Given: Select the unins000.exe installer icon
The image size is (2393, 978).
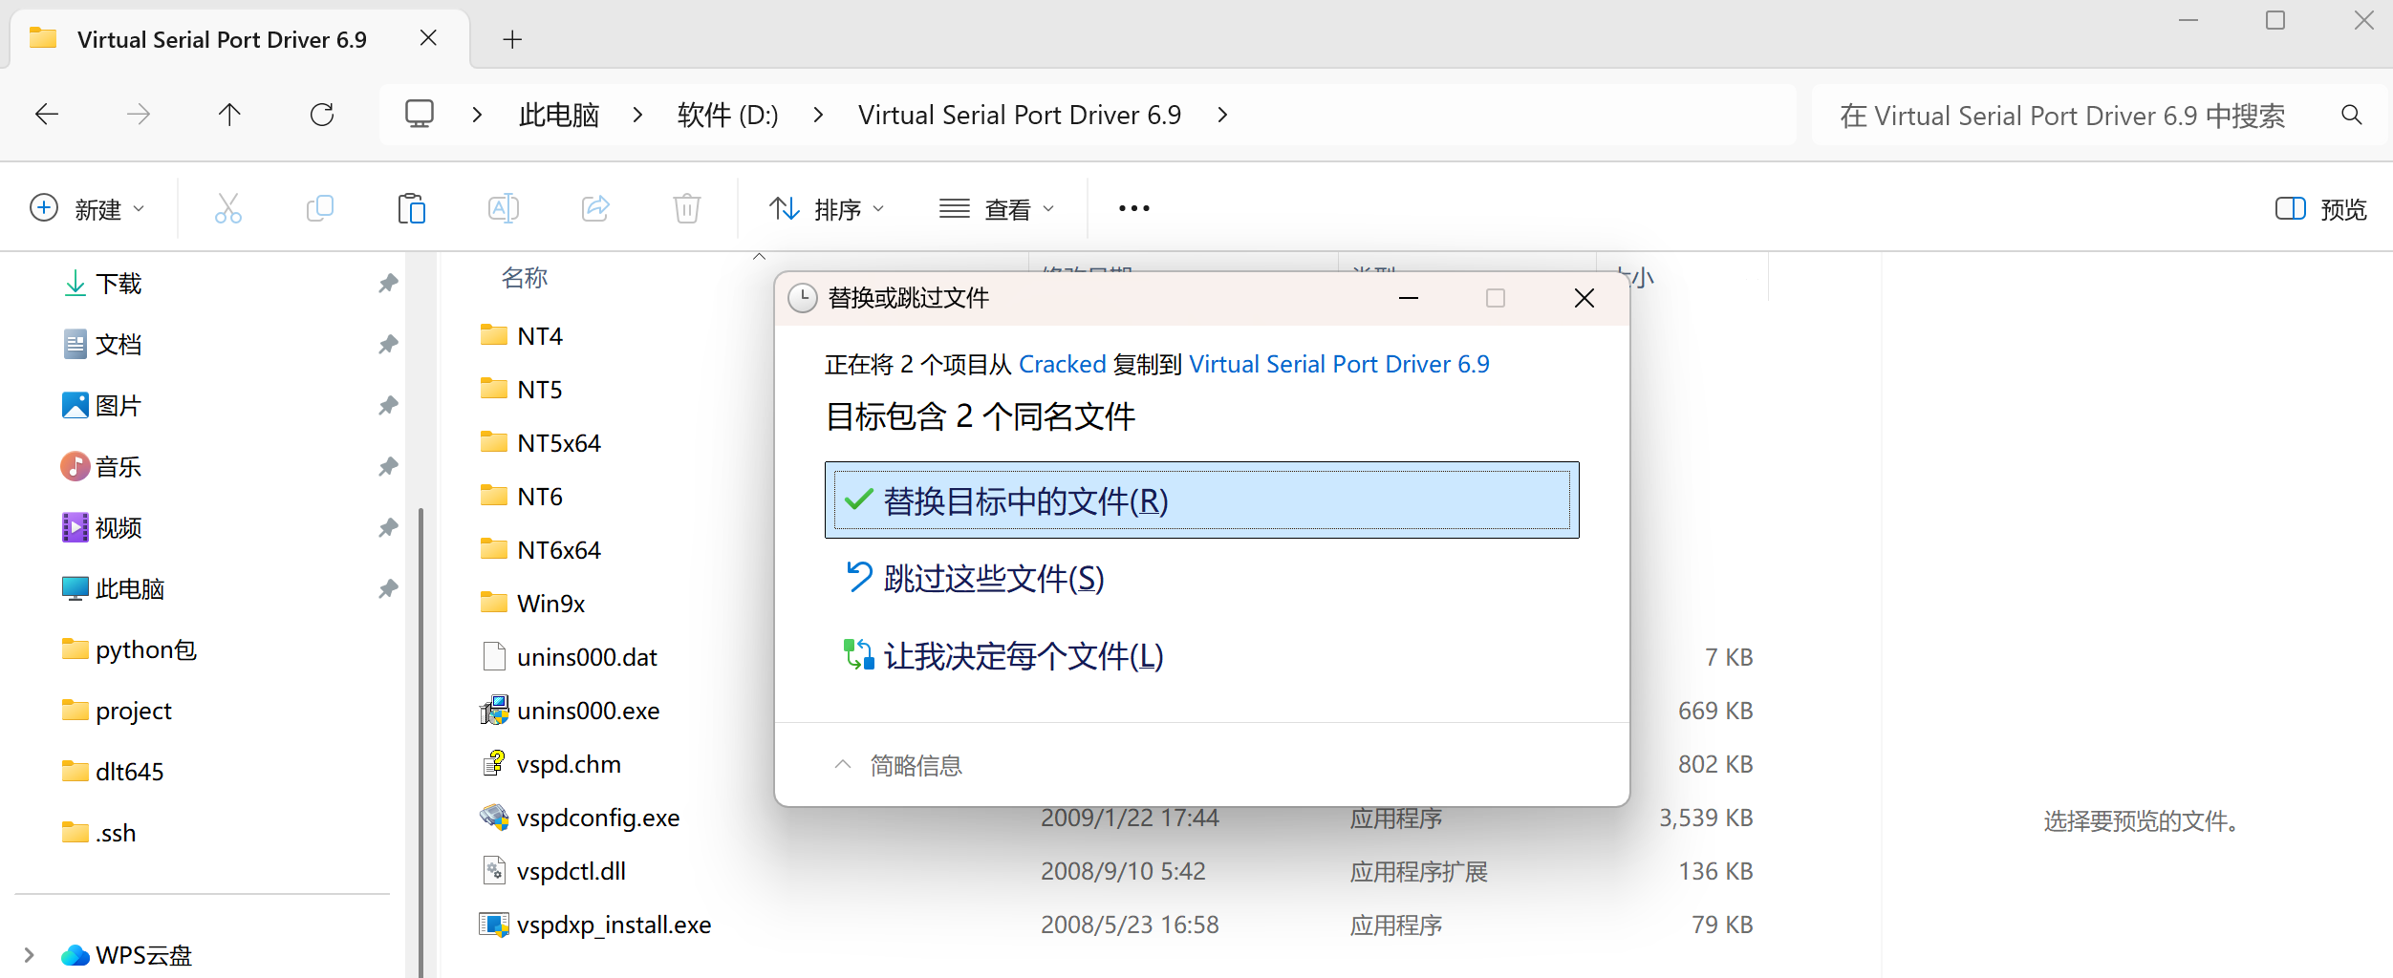Looking at the screenshot, I should (x=494, y=711).
